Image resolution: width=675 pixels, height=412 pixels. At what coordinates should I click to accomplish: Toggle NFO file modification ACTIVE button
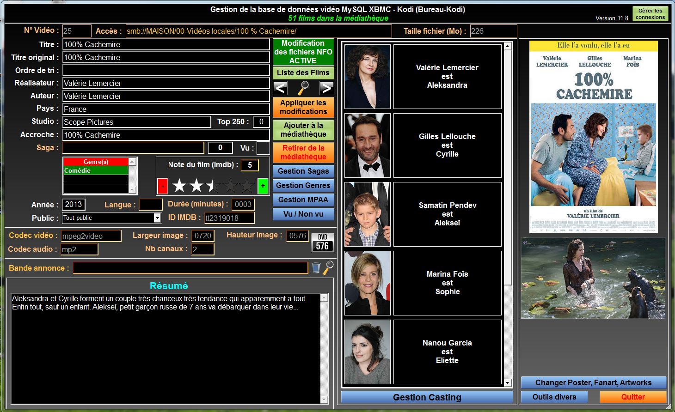(303, 52)
